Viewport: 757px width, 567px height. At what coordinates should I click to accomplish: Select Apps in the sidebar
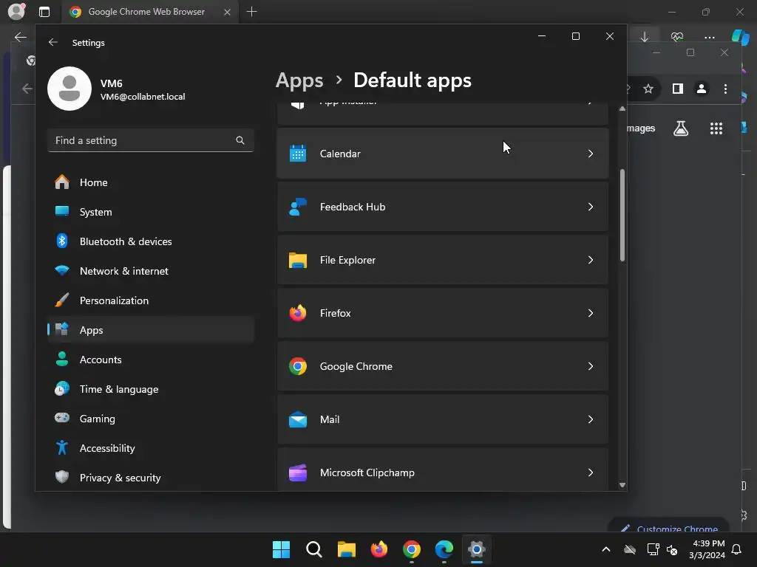[151, 330]
